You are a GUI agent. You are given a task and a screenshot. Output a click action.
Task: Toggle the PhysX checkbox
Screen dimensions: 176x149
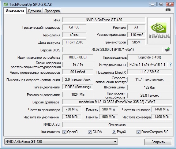(114, 132)
